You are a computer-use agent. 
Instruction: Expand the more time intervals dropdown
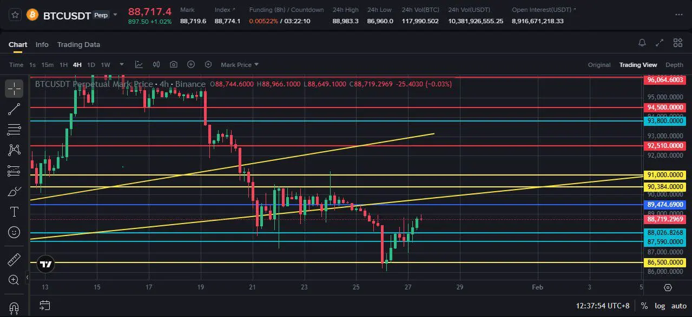(122, 64)
